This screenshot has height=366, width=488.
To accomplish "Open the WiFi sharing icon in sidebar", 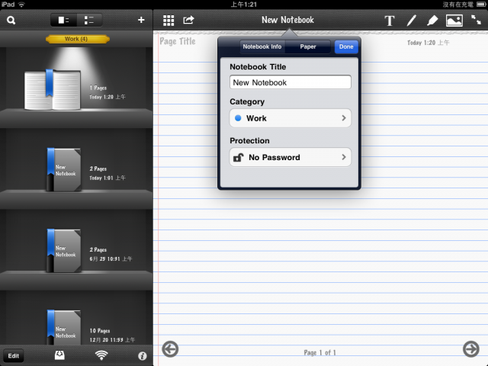I will [101, 355].
